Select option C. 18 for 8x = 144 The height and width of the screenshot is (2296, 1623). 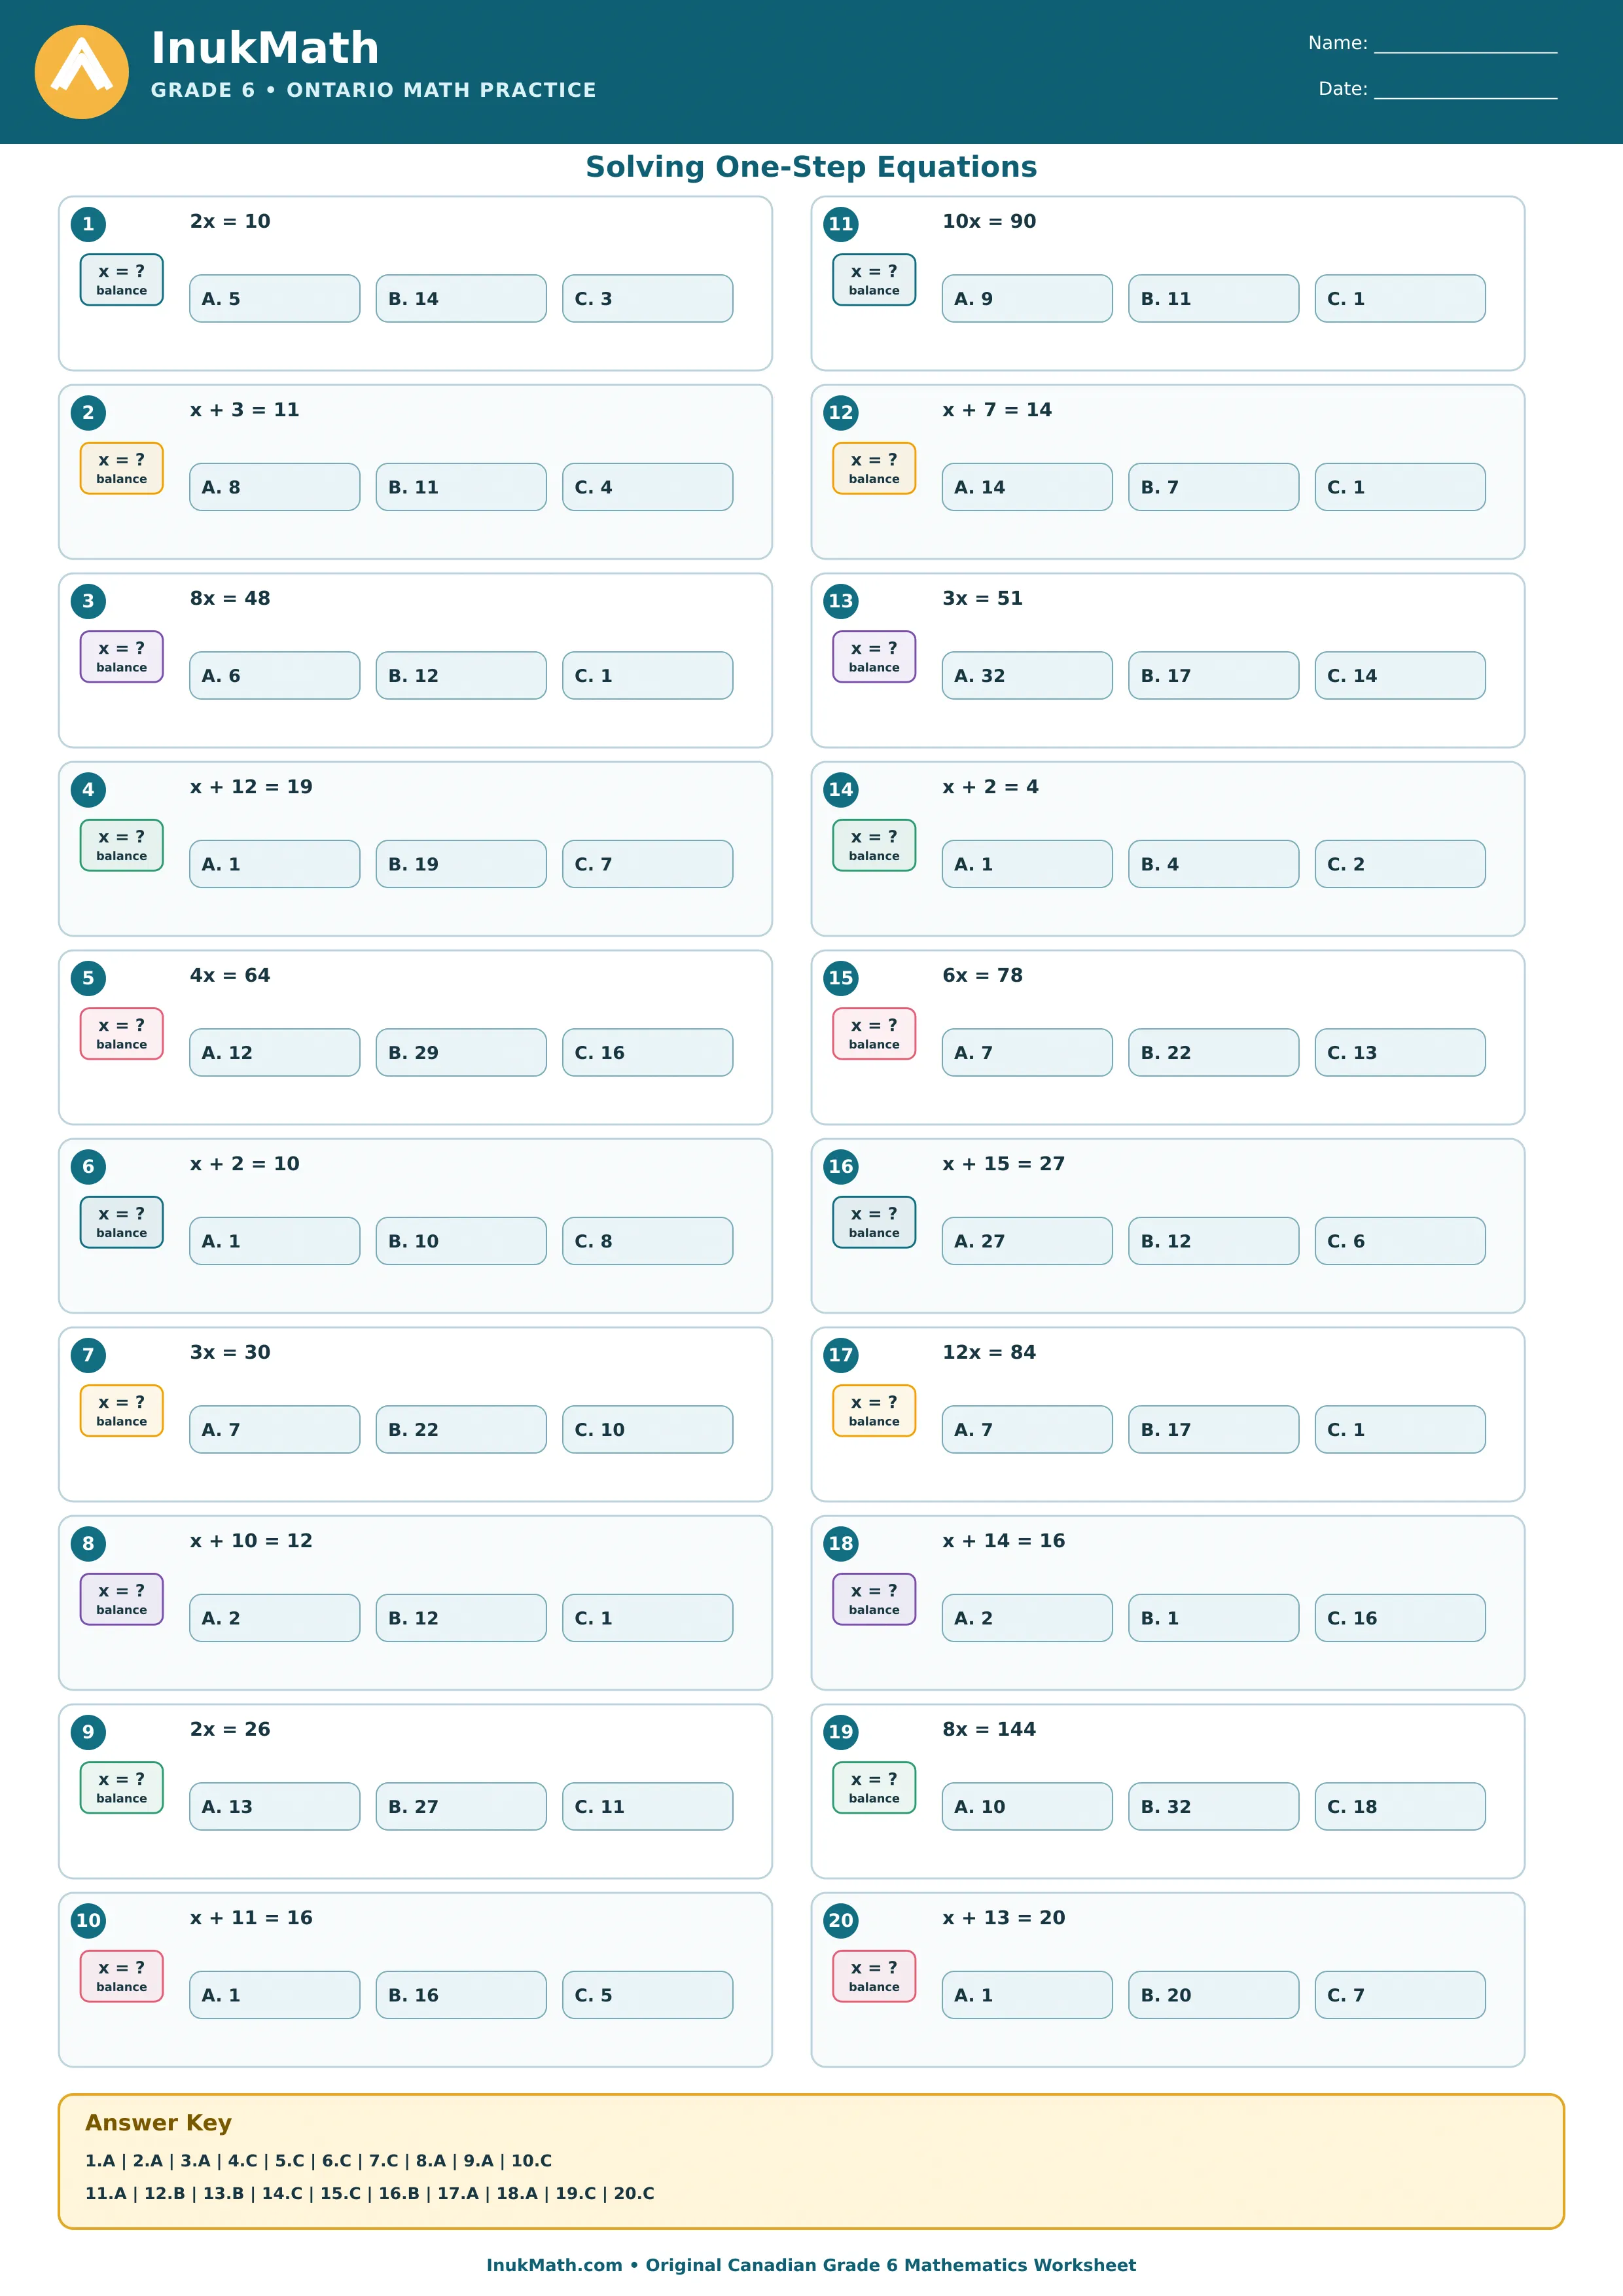[1400, 1807]
